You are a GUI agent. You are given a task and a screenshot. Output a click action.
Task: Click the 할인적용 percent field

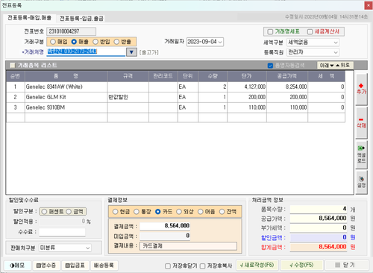click(x=63, y=222)
